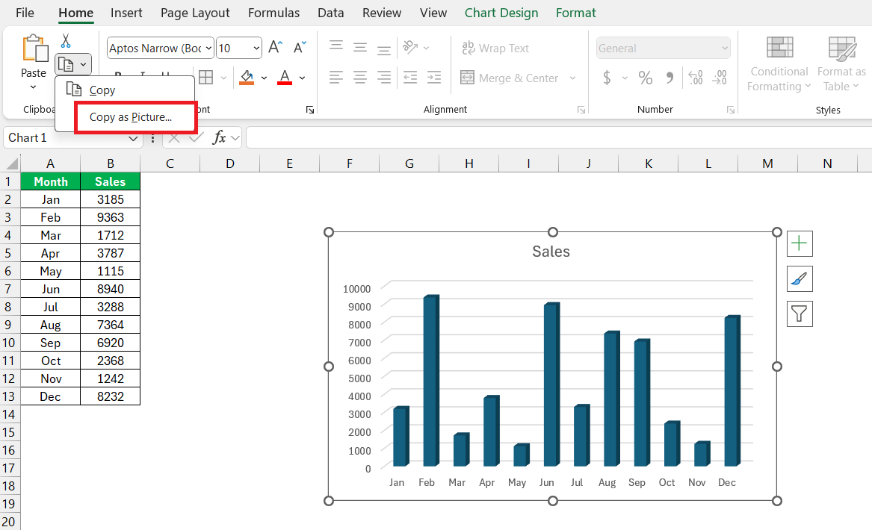Screen dimensions: 872x530
Task: Apply top align to text
Action: tap(336, 46)
